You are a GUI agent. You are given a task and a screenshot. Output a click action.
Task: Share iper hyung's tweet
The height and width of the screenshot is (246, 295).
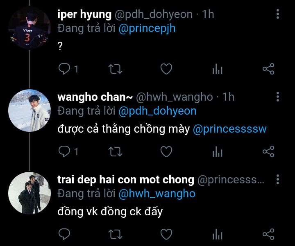268,69
